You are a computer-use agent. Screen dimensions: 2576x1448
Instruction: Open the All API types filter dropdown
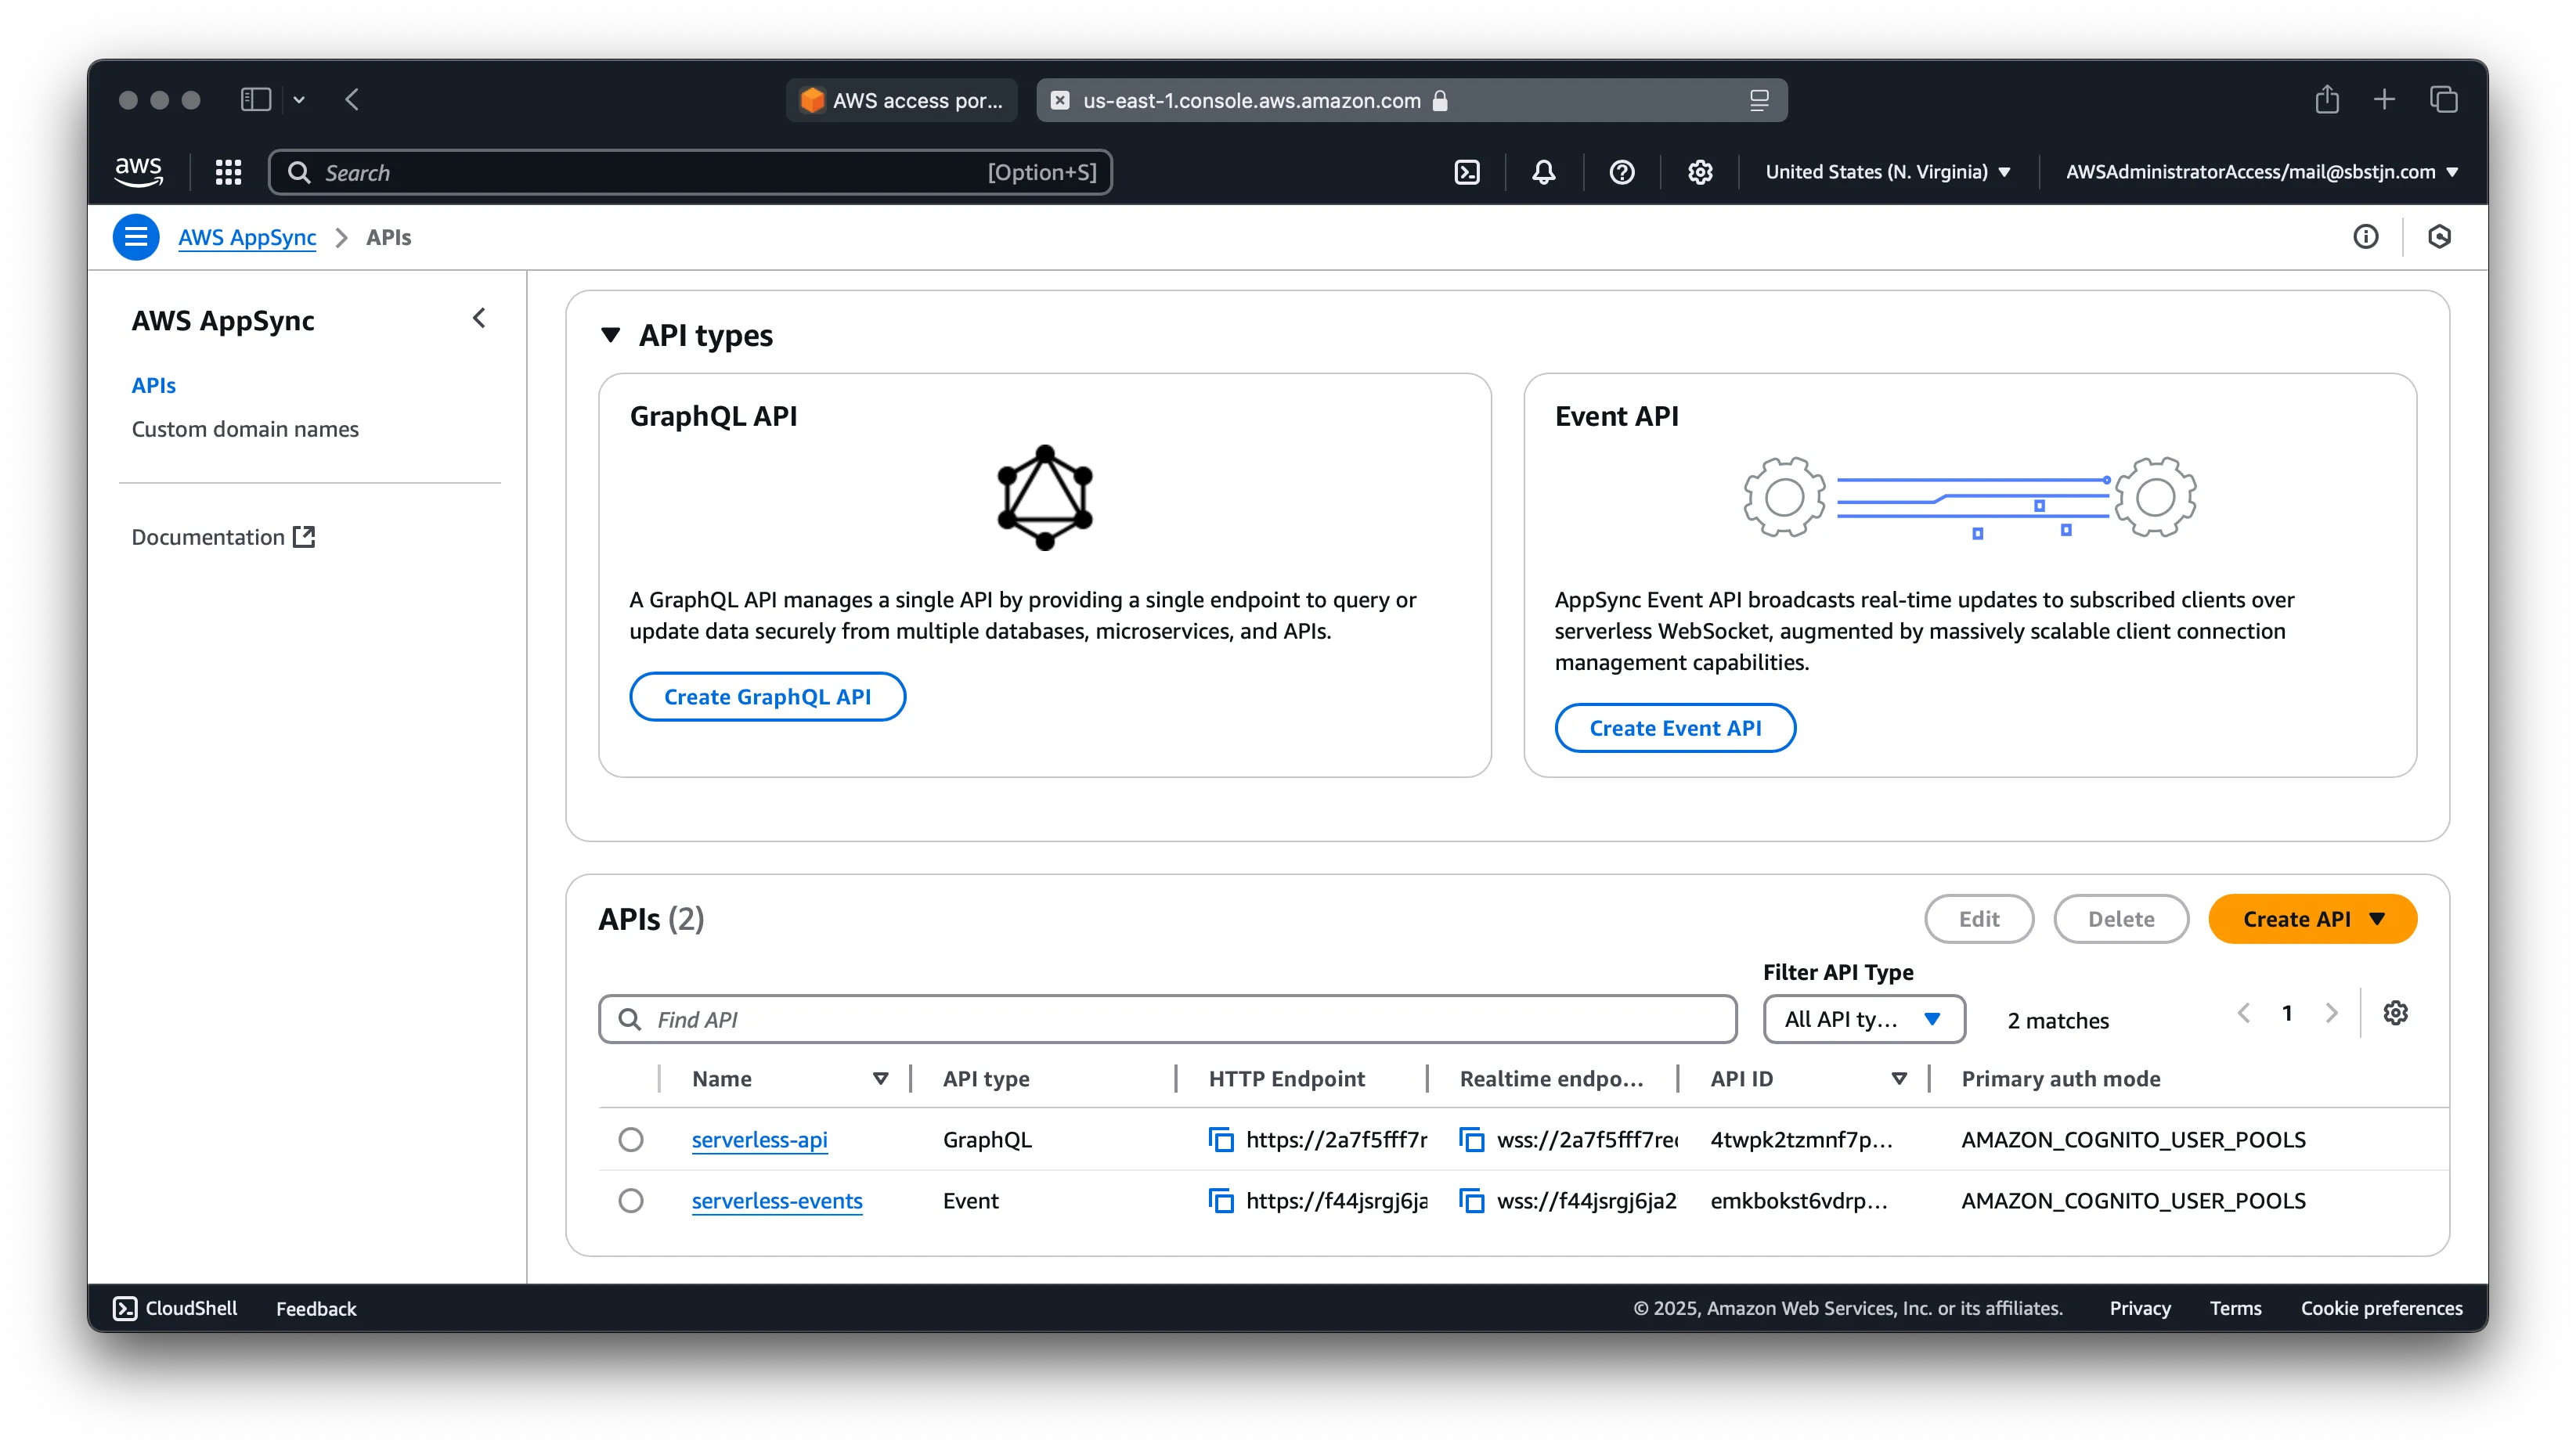pyautogui.click(x=1863, y=1019)
